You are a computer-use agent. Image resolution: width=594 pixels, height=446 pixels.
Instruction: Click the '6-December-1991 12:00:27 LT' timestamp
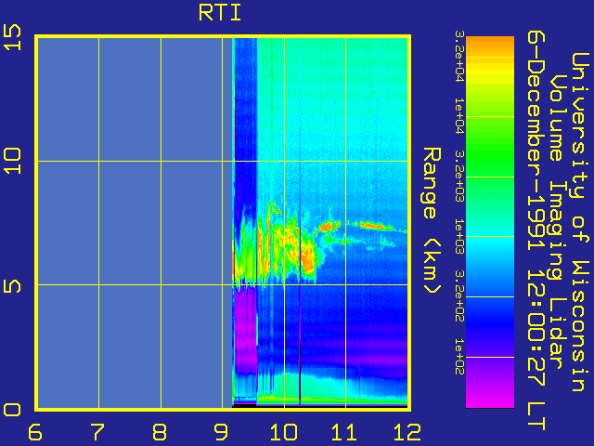536,230
